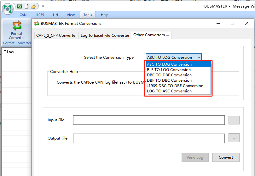
Task: Click the Time column header in Message Window
Action: click(x=9, y=52)
